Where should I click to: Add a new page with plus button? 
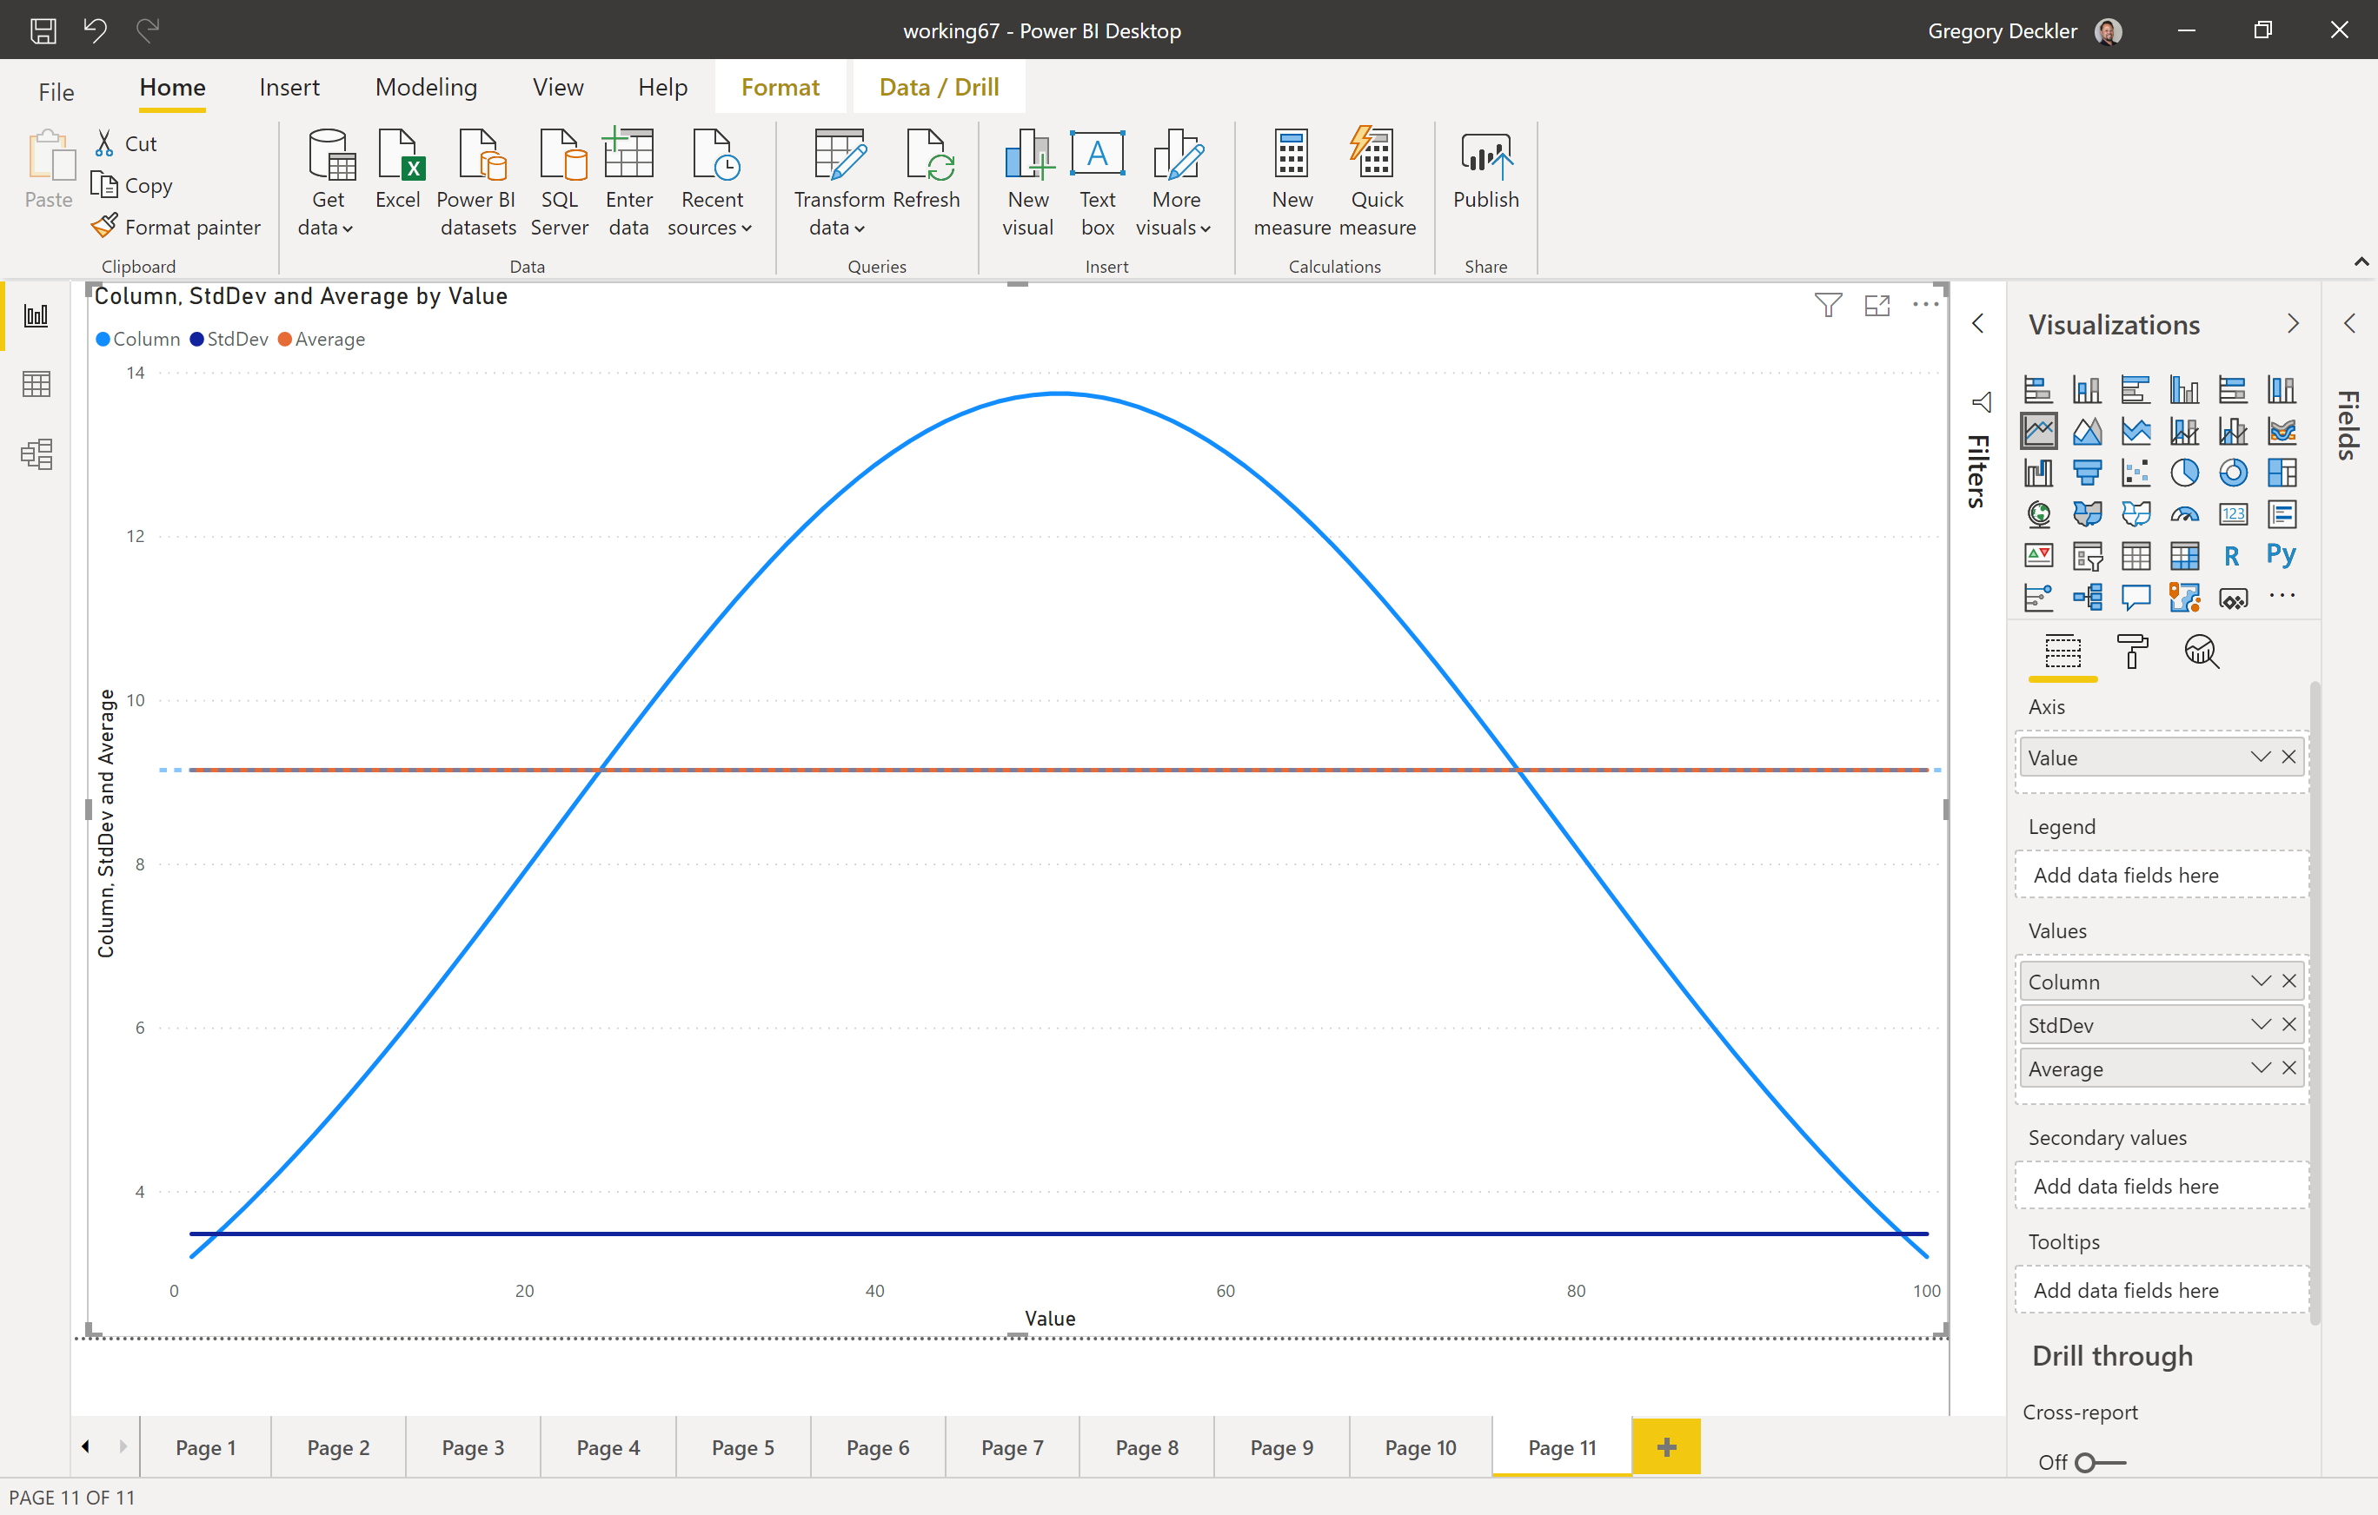[1666, 1447]
